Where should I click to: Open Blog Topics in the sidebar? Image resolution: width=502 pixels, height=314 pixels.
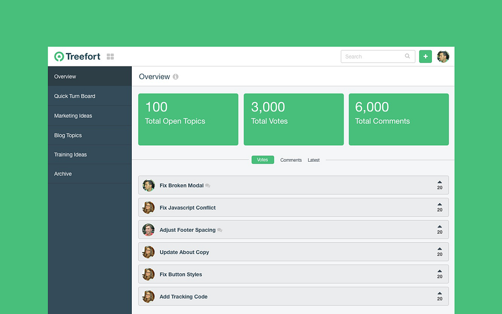pos(89,135)
